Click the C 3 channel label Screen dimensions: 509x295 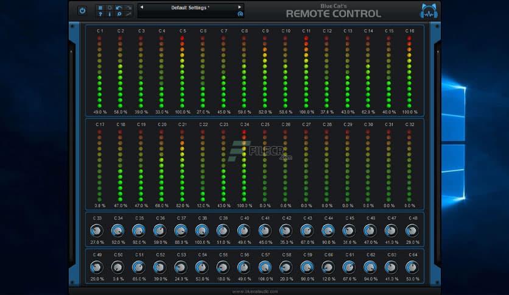coord(141,31)
